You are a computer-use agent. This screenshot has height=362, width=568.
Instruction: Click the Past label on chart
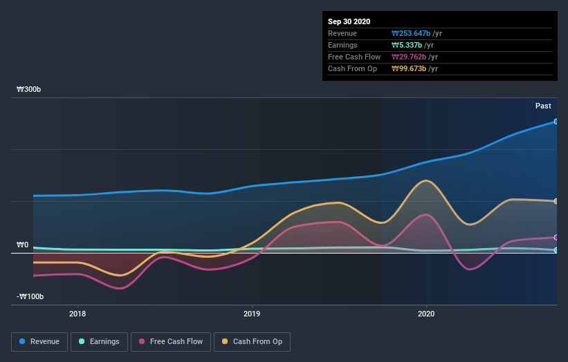coord(543,106)
